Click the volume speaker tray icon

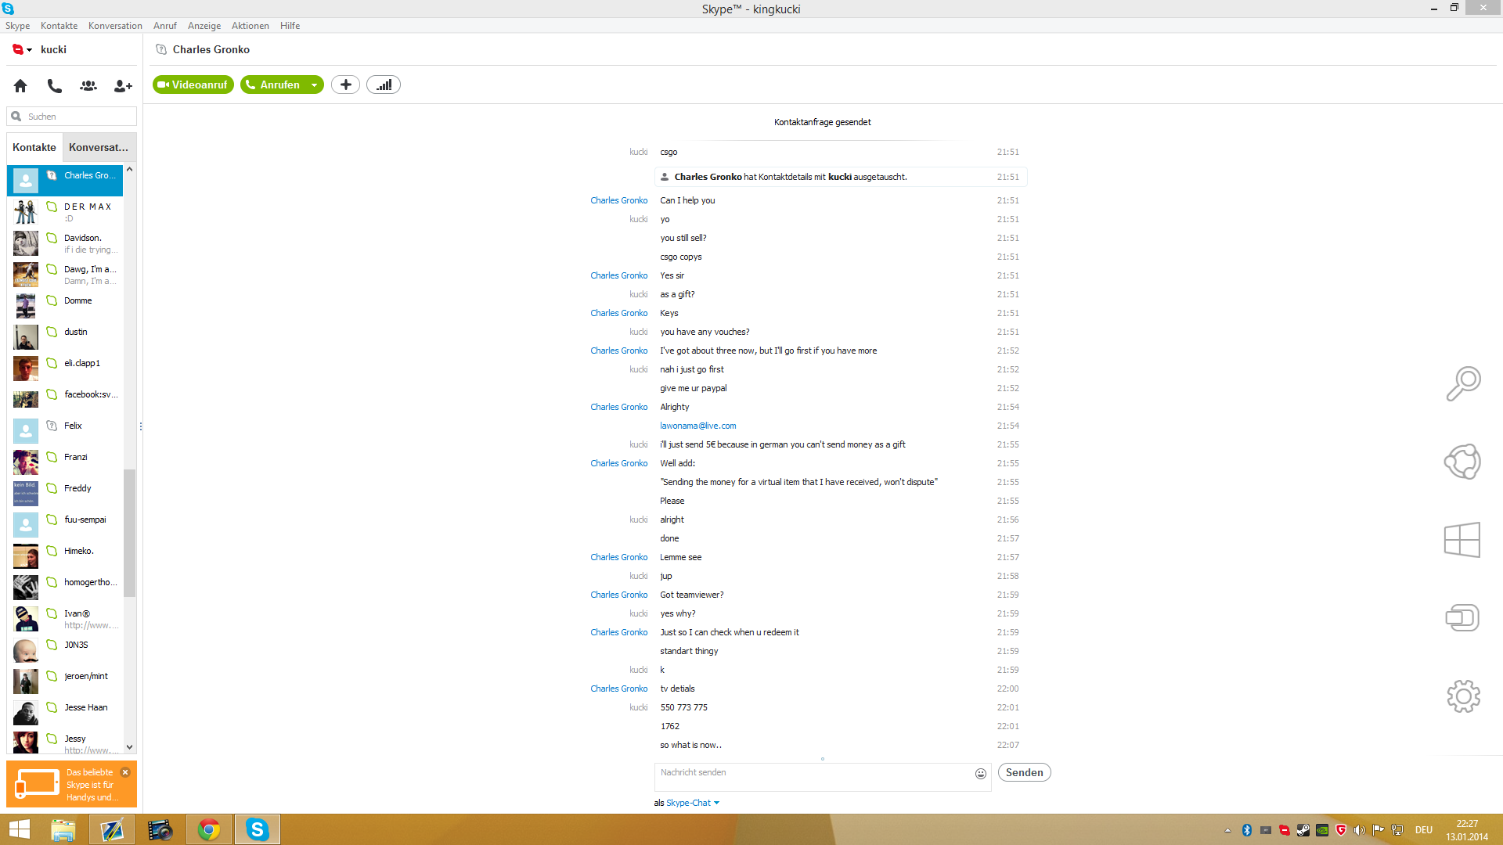[1360, 830]
